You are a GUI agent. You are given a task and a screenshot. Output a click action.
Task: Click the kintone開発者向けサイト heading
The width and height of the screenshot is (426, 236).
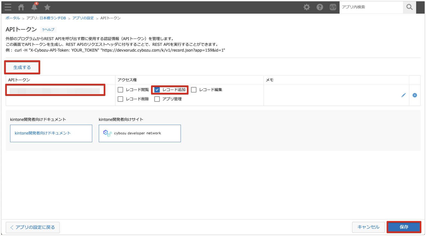pos(121,120)
